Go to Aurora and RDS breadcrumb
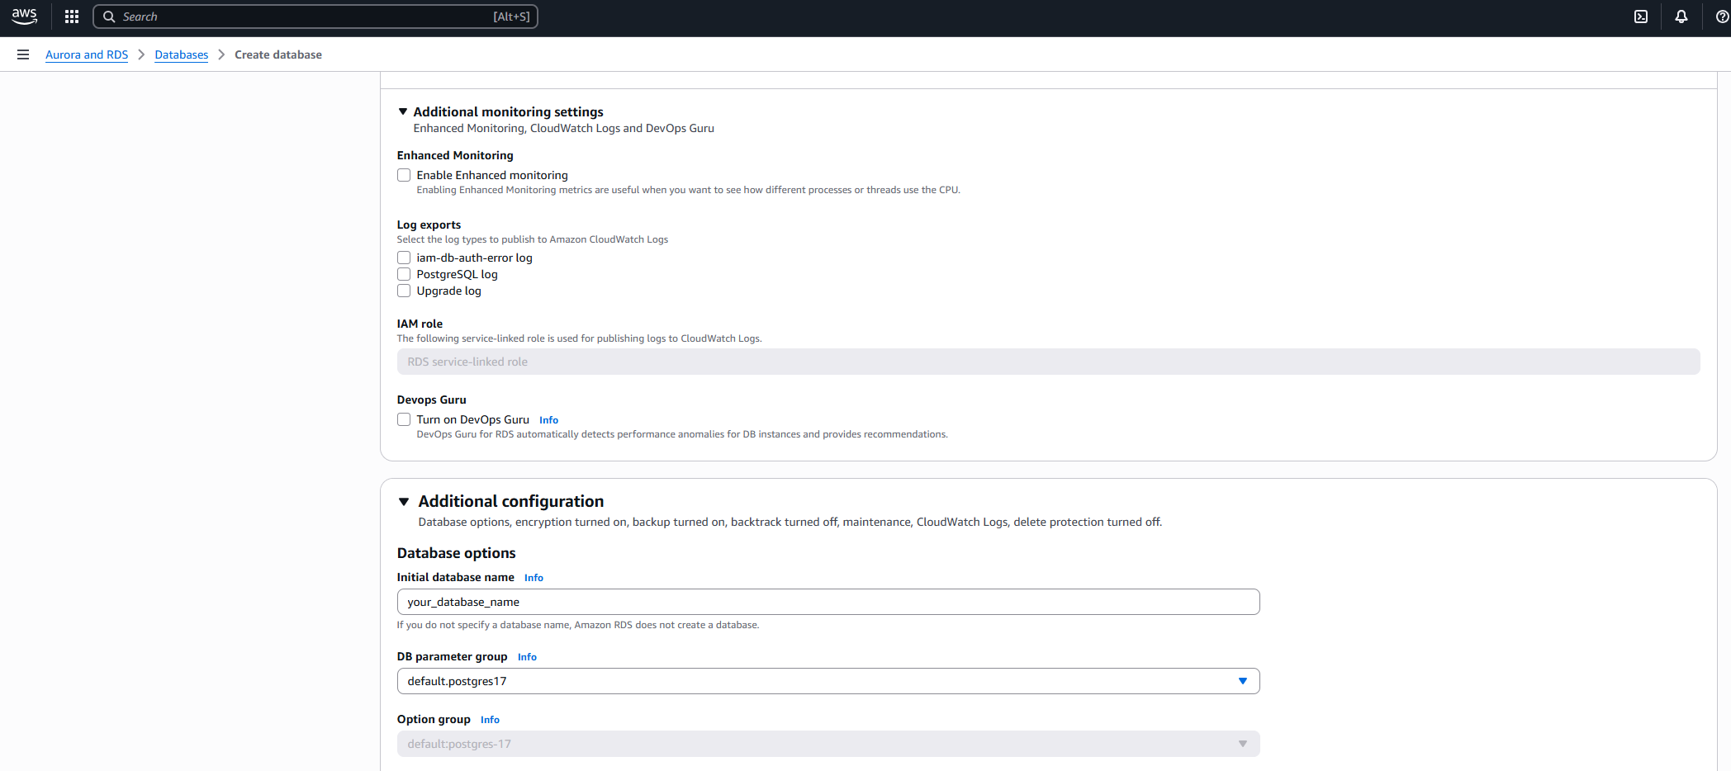 pyautogui.click(x=87, y=54)
